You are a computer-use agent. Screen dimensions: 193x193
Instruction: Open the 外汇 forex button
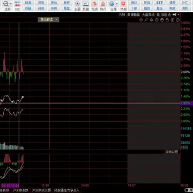185,3
